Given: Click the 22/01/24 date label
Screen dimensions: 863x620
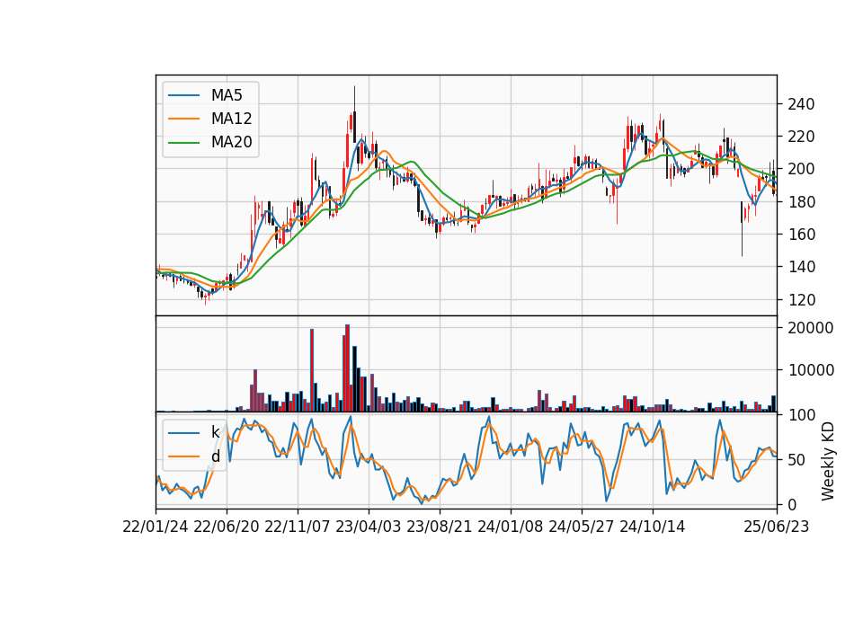Looking at the screenshot, I should (x=156, y=527).
